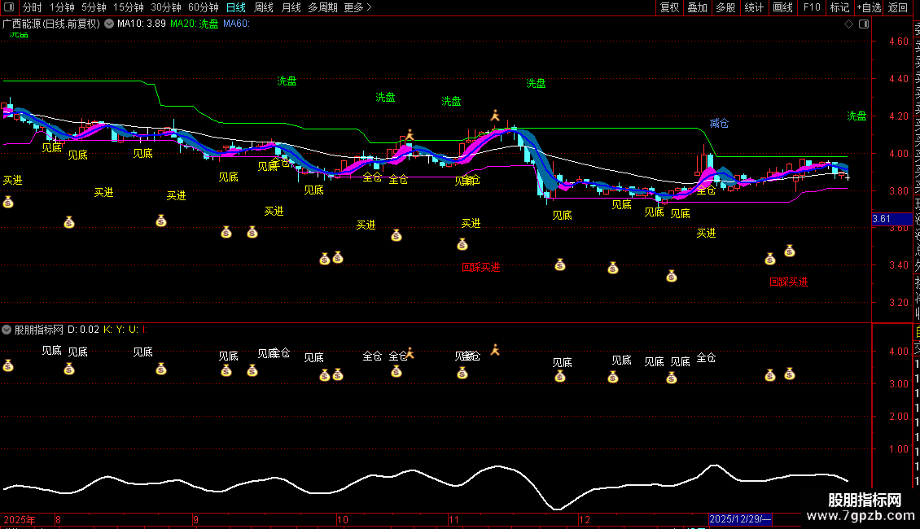Click the green MA20 label
The height and width of the screenshot is (529, 920).
[195, 24]
